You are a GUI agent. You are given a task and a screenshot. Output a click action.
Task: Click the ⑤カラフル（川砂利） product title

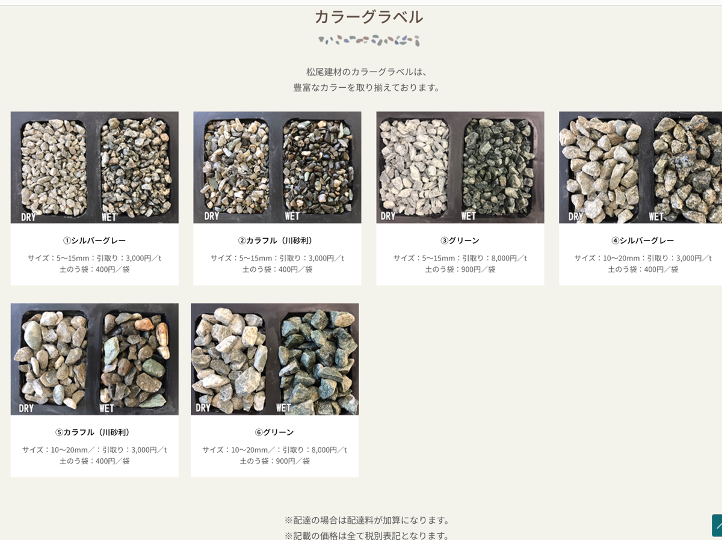[x=94, y=432]
